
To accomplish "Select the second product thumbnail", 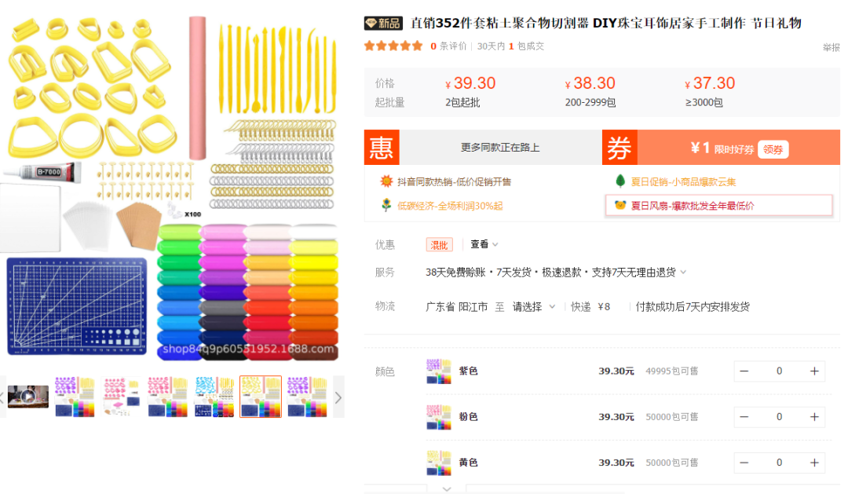I will [x=74, y=397].
